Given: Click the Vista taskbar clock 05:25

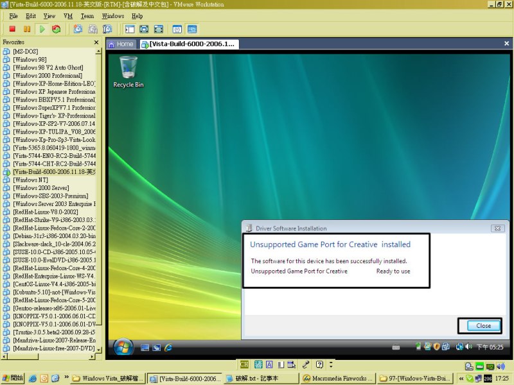Looking at the screenshot, I should [490, 347].
